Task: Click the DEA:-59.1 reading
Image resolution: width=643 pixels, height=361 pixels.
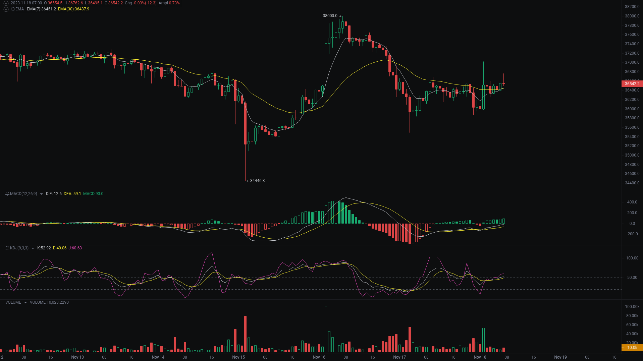Action: 72,194
